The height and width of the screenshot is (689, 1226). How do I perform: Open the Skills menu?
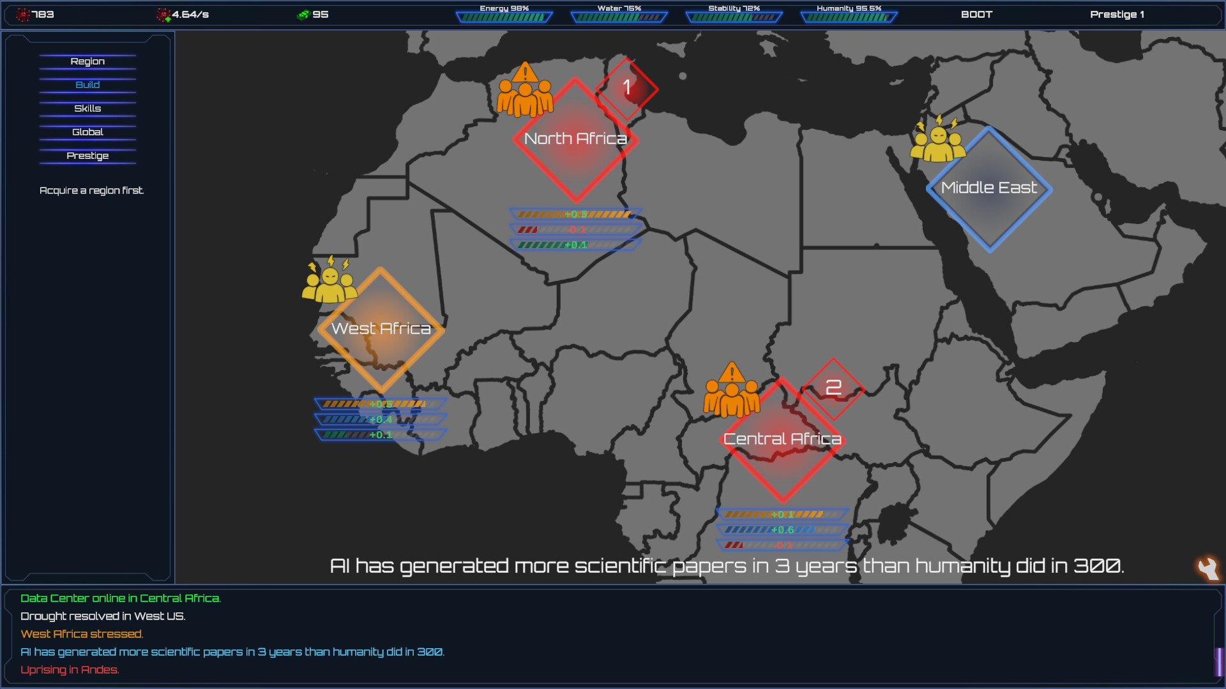(x=87, y=108)
